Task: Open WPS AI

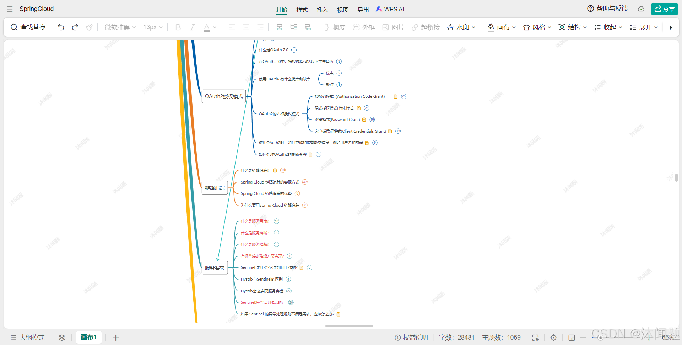Action: pos(390,9)
